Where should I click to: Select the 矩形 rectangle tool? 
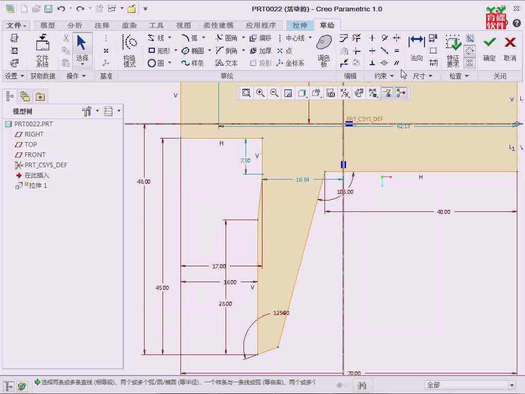point(159,51)
